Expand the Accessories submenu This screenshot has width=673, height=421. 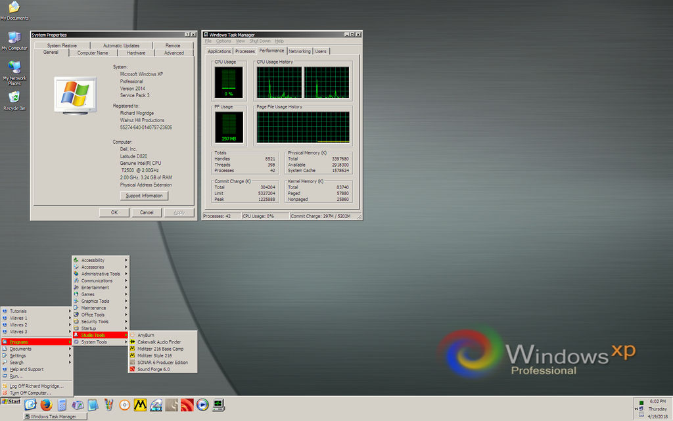pyautogui.click(x=97, y=267)
